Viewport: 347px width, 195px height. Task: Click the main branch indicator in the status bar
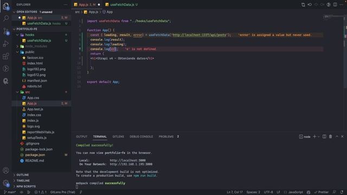coord(10,192)
